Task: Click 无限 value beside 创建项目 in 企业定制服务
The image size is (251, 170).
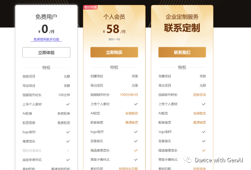Action: click(202, 76)
